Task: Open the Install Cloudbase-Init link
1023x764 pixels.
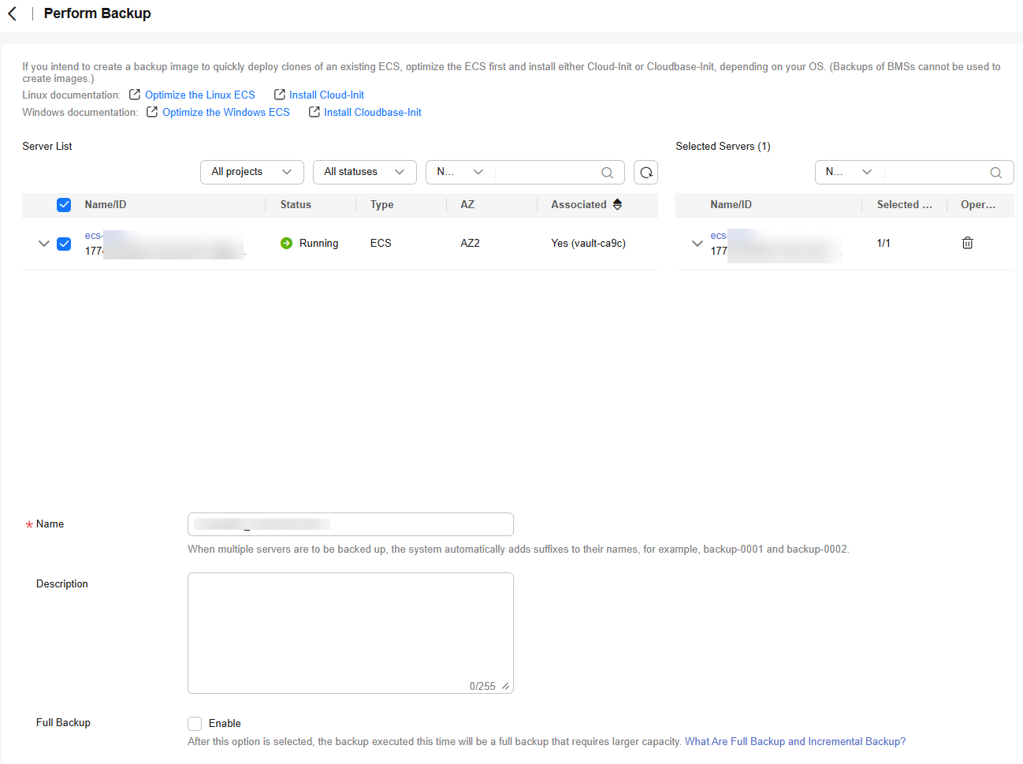Action: pos(372,112)
